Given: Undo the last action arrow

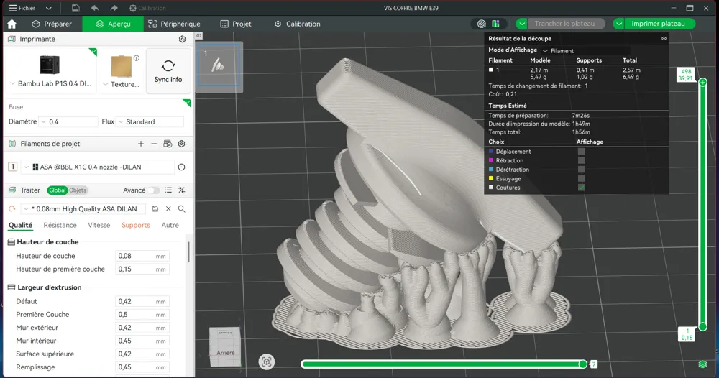Looking at the screenshot, I should [x=95, y=8].
